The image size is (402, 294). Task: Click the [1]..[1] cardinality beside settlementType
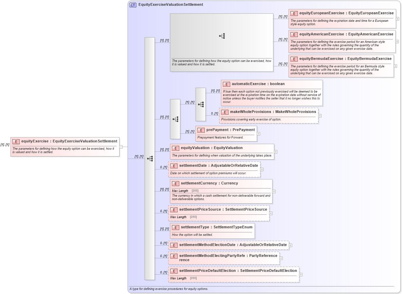165,229
